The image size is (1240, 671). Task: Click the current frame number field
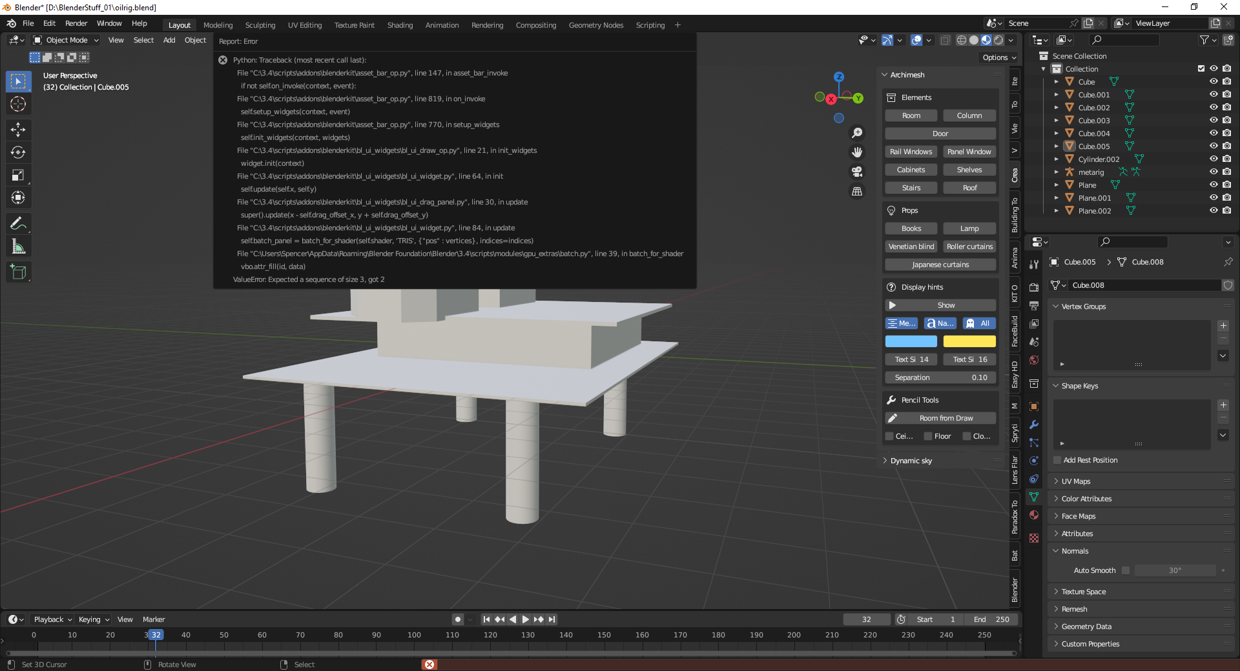(x=867, y=619)
